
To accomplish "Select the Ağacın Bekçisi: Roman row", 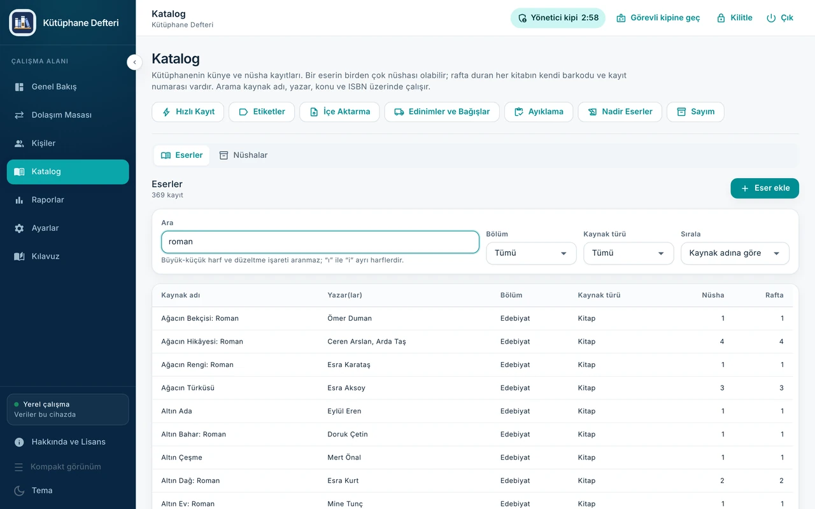I will [472, 319].
